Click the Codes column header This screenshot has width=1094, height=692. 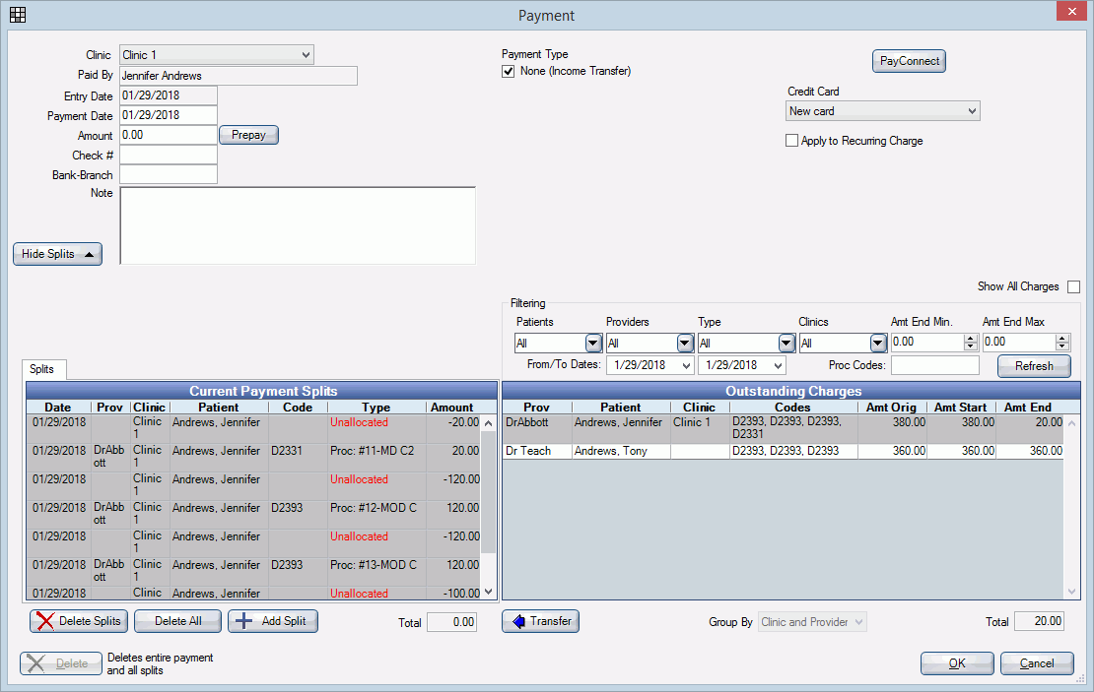click(x=792, y=408)
